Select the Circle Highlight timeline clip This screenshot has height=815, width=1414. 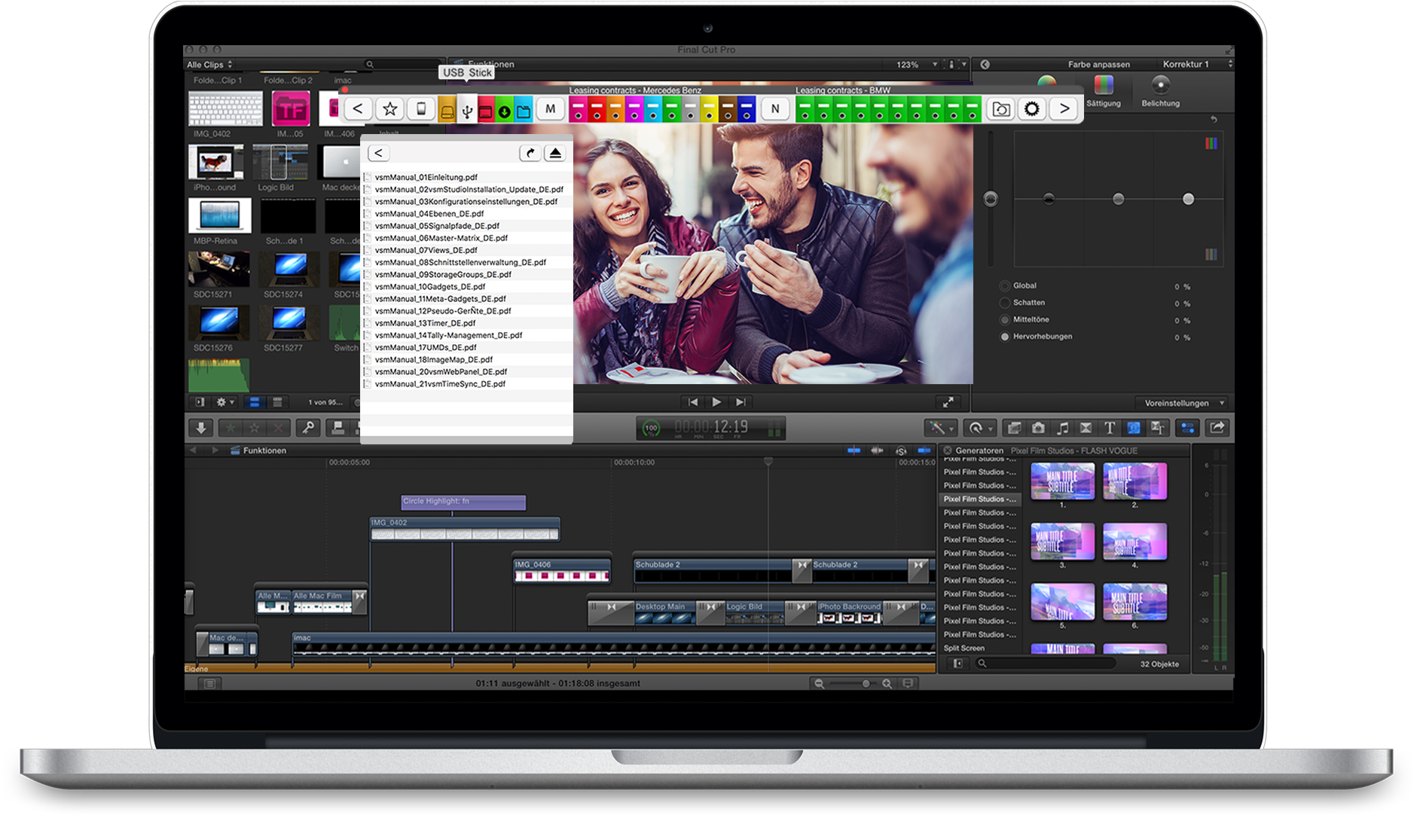point(463,502)
